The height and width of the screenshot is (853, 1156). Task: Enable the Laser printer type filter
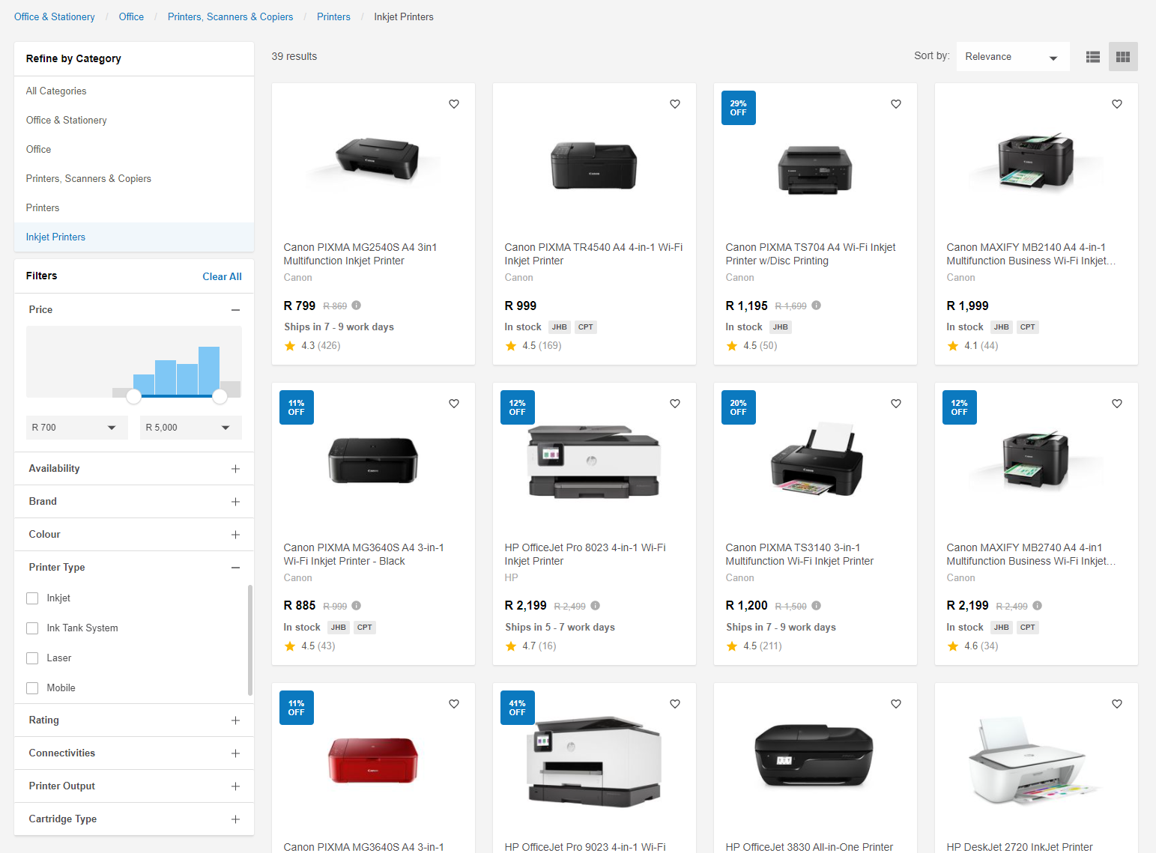pos(32,658)
